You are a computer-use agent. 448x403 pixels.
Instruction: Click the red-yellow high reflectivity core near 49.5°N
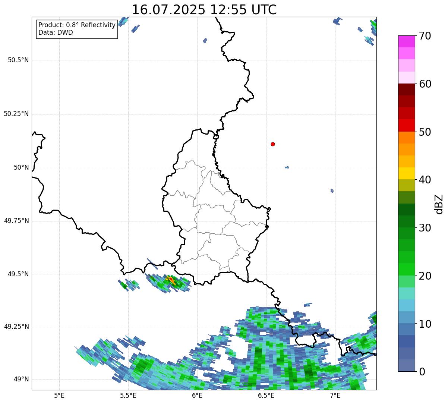[171, 279]
